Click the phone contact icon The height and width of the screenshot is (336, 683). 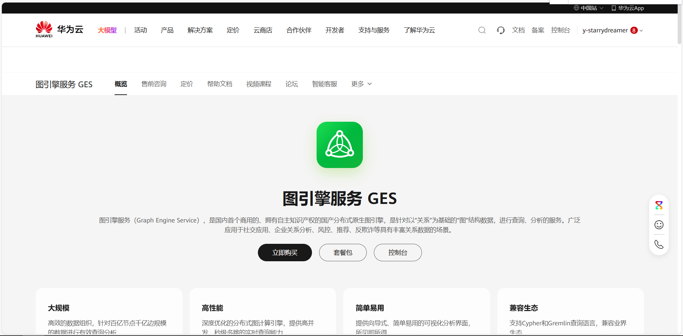tap(659, 245)
